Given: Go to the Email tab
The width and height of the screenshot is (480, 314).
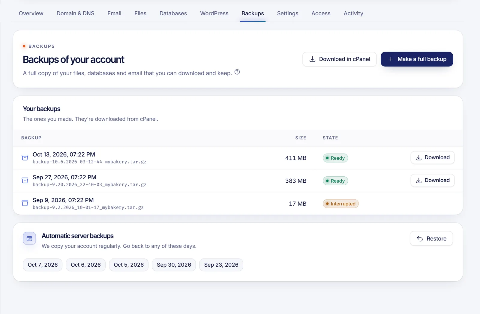Looking at the screenshot, I should pyautogui.click(x=114, y=13).
